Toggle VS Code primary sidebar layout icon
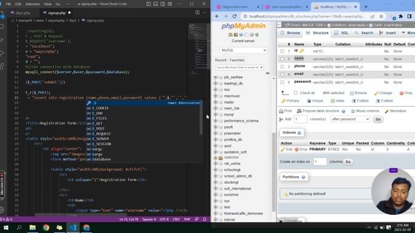The width and height of the screenshot is (415, 233). click(x=148, y=4)
